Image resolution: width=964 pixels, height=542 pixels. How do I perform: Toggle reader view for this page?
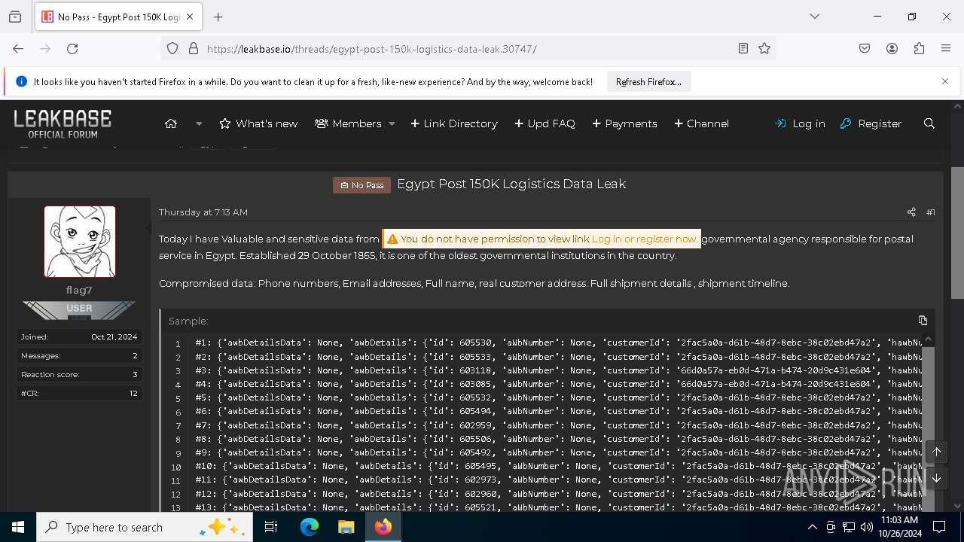743,48
